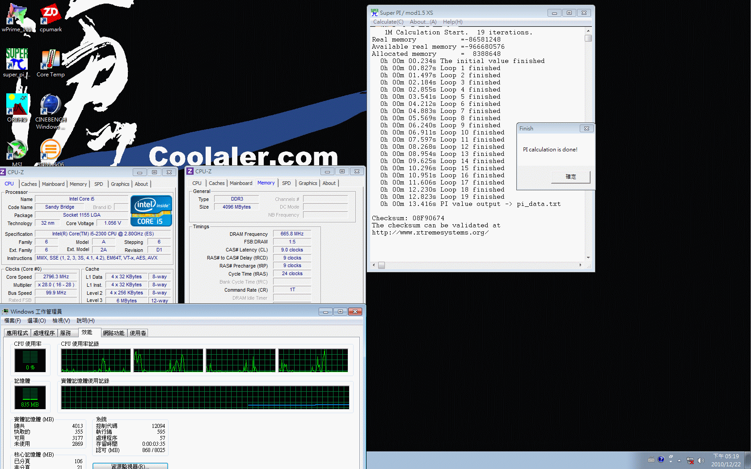The image size is (751, 469).
Task: Click the Code Name value Sandy Bridge
Action: click(x=59, y=207)
